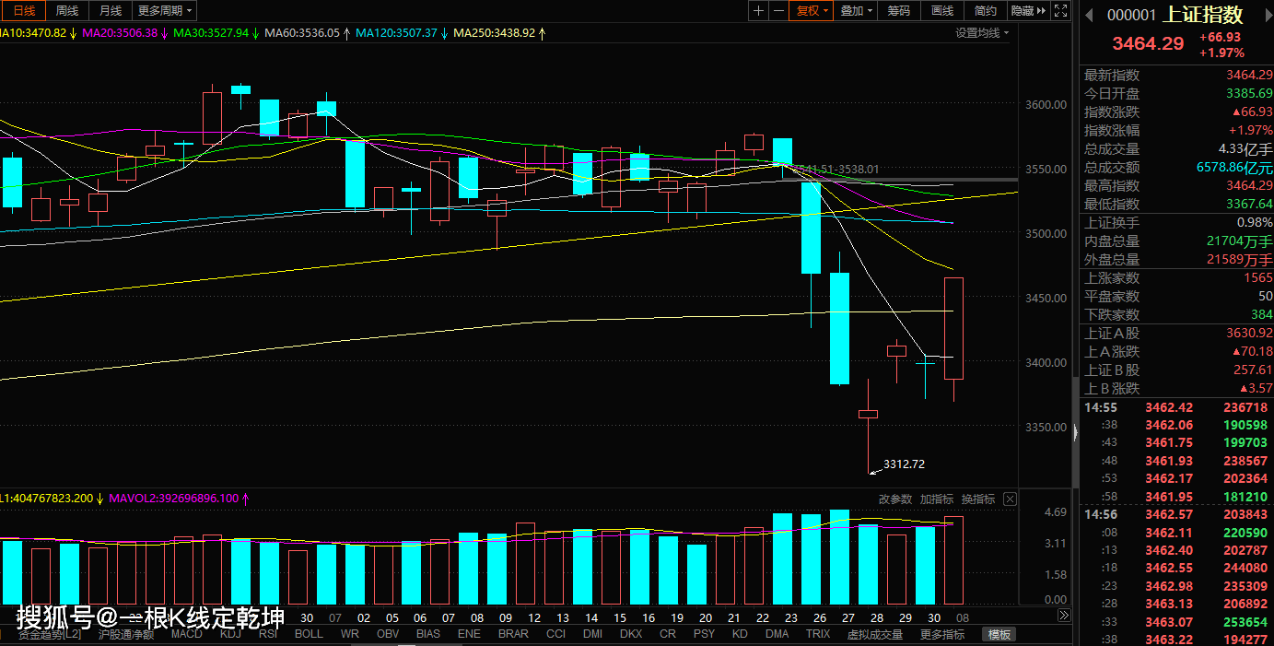
Task: Open 设置均线 moving average settings dropdown
Action: [982, 33]
